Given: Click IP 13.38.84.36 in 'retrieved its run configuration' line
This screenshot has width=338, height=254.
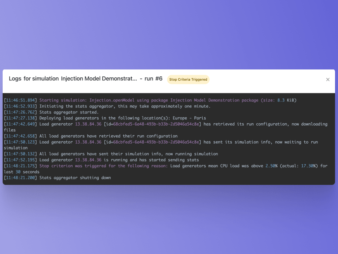Looking at the screenshot, I should [x=88, y=124].
